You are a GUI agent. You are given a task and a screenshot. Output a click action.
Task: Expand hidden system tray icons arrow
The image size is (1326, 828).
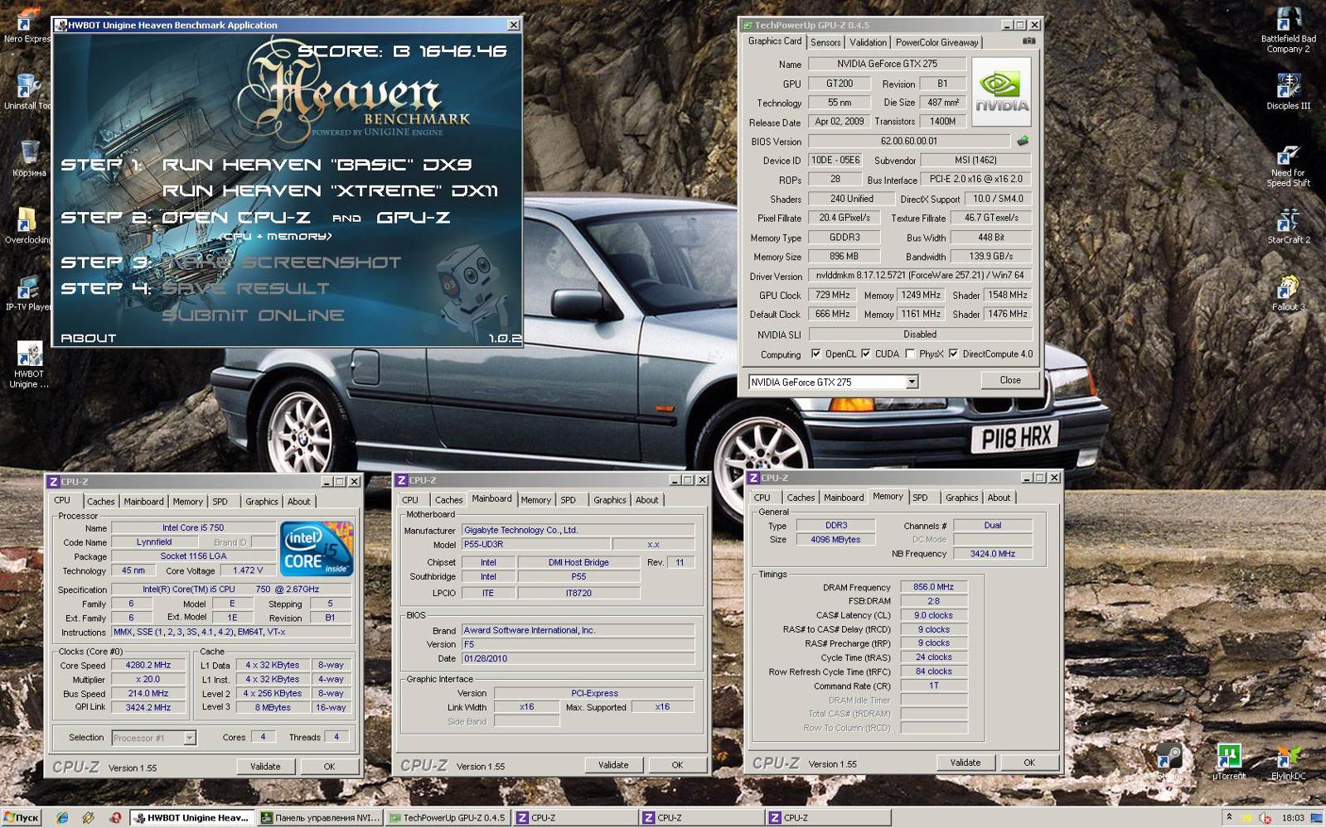pyautogui.click(x=1229, y=817)
